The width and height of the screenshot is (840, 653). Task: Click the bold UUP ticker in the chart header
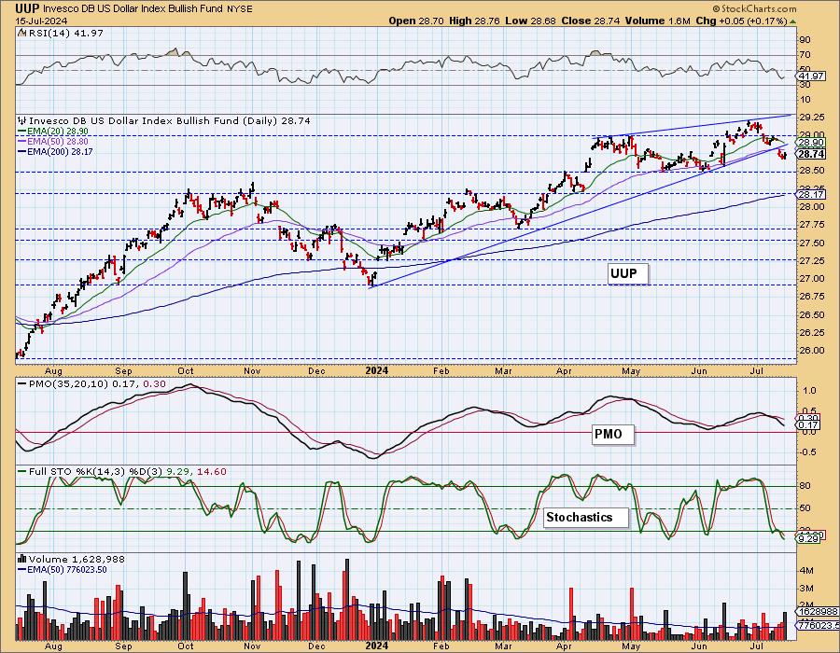(27, 8)
